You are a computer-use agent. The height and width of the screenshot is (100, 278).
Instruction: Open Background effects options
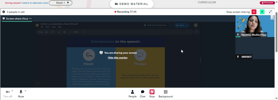pos(166,94)
